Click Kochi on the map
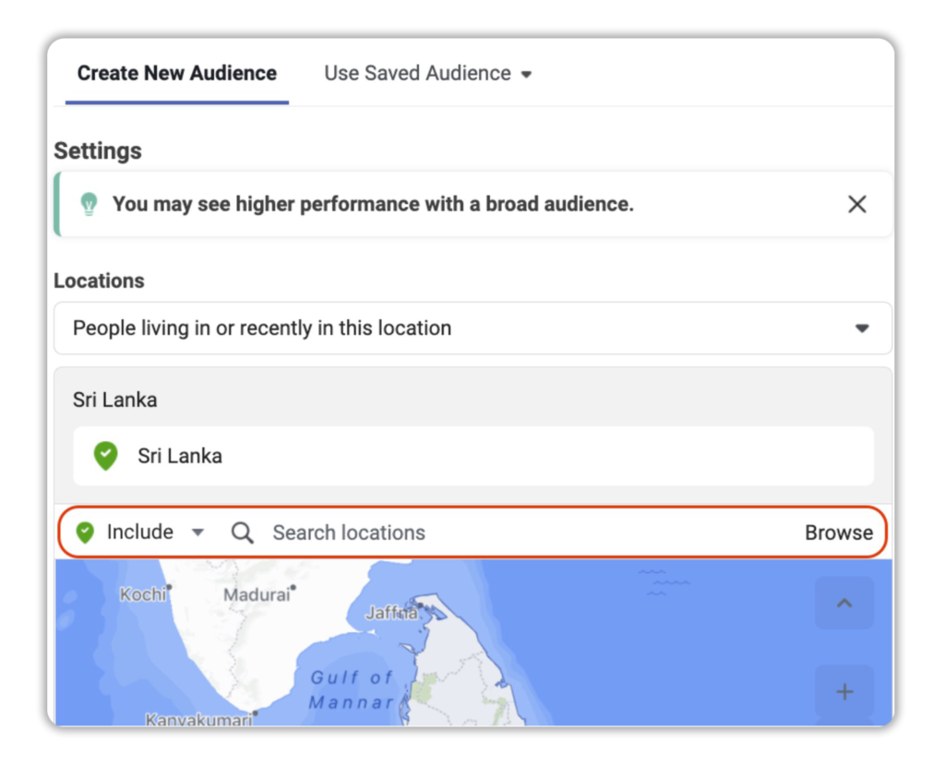 click(x=143, y=594)
